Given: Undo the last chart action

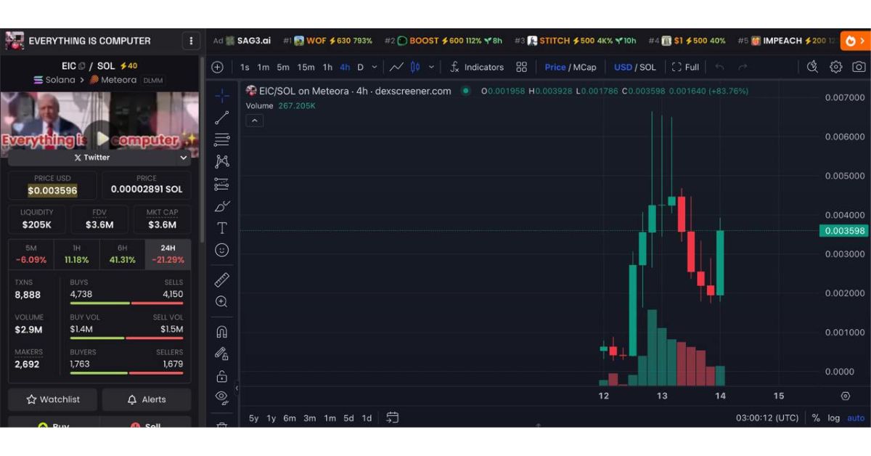Looking at the screenshot, I should pos(719,67).
